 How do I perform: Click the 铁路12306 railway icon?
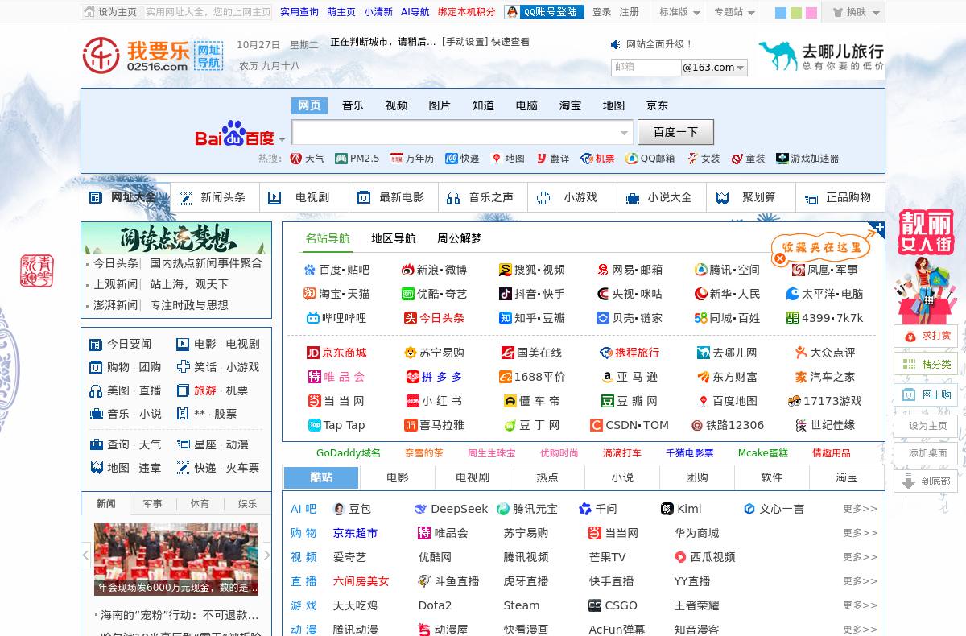coord(697,425)
